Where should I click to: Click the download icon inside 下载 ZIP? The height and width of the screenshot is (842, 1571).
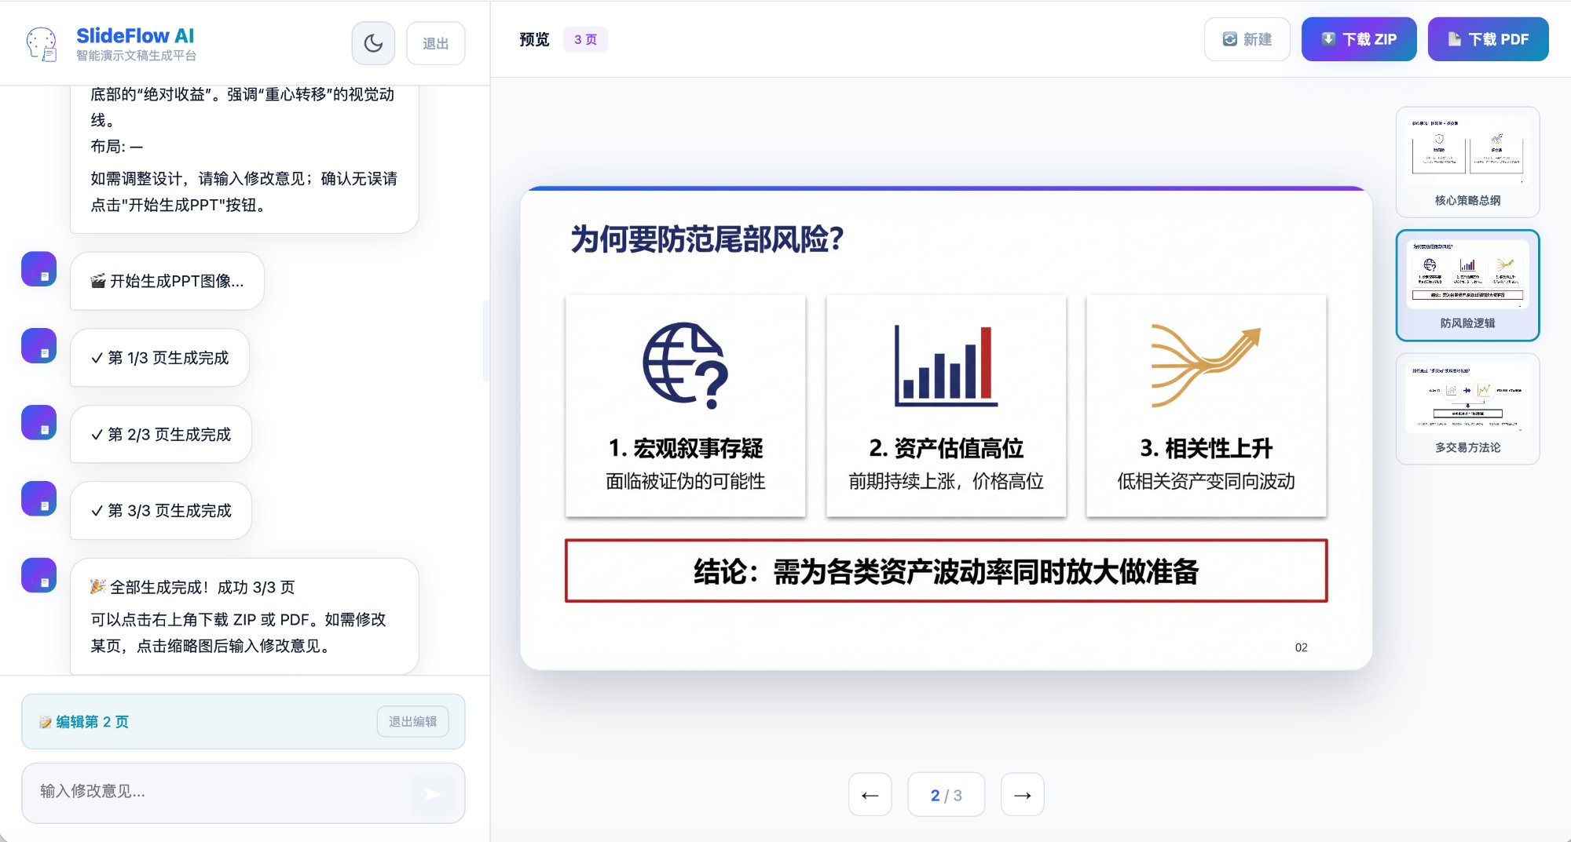(1328, 38)
